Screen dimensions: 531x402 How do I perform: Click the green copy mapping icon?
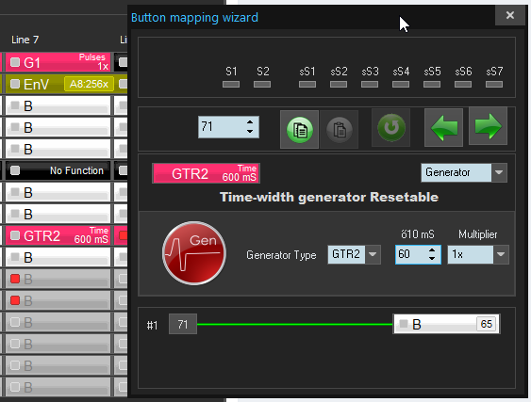click(x=299, y=130)
